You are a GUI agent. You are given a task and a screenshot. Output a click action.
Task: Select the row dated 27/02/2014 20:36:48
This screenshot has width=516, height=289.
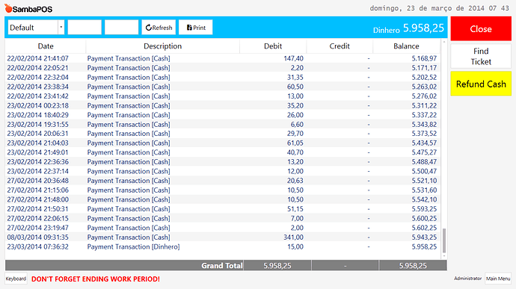(222, 181)
